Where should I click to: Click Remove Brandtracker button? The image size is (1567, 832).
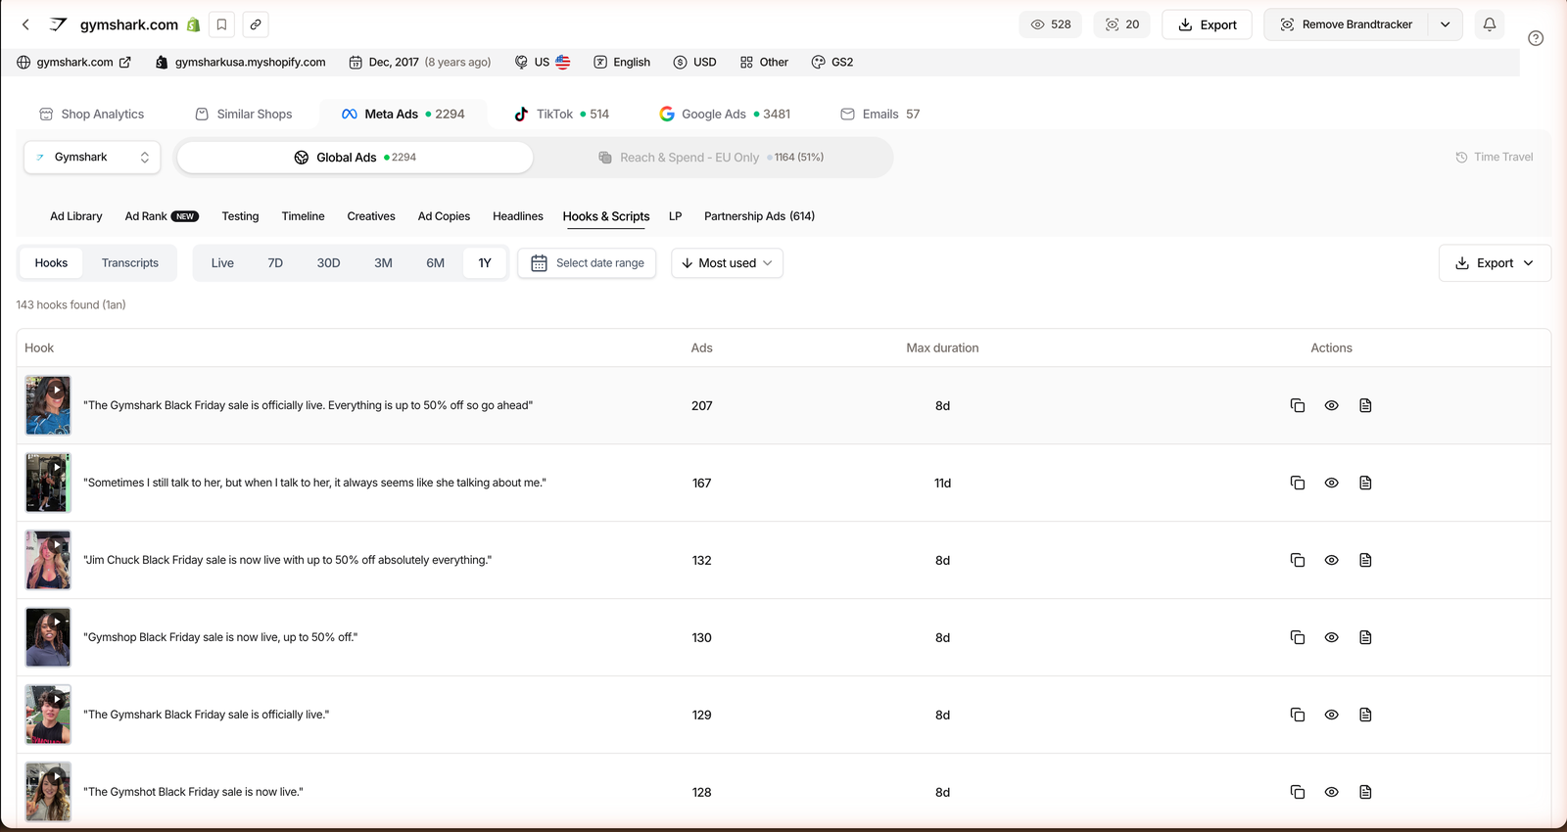point(1347,24)
